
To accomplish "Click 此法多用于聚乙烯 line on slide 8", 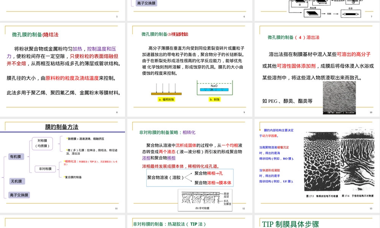I will click(x=64, y=93).
